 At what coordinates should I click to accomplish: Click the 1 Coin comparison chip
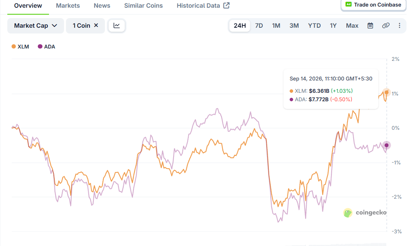85,25
